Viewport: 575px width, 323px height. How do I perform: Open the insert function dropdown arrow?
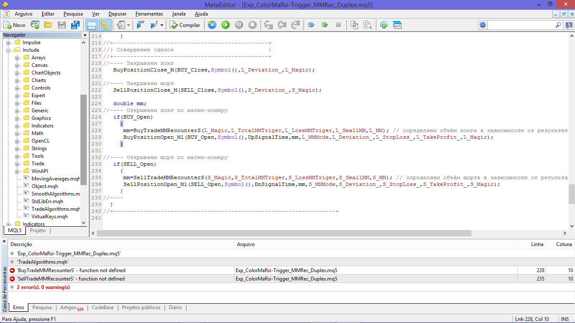pyautogui.click(x=162, y=25)
